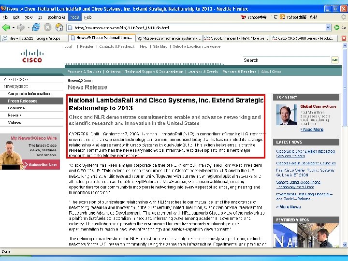Click the activity throbber icon at menu bar end

pyautogui.click(x=344, y=17)
